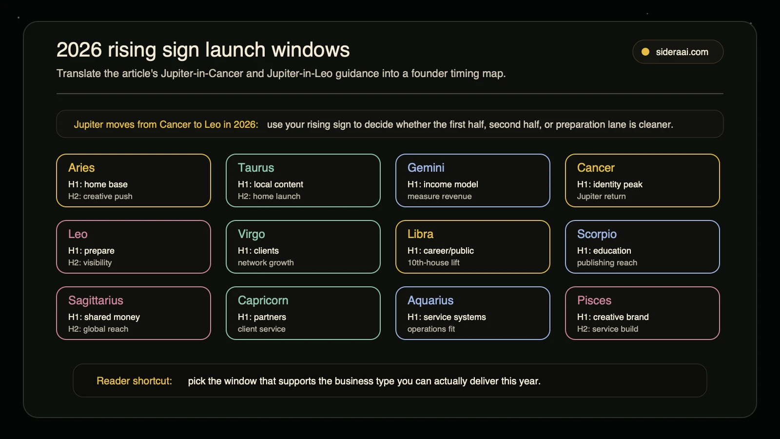Click 'Jupiter moves from Cancer to Leo in 2026:' label
The image size is (780, 439).
pos(166,124)
